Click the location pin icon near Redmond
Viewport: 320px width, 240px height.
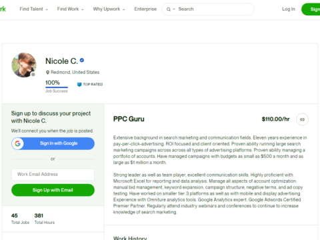(47, 73)
